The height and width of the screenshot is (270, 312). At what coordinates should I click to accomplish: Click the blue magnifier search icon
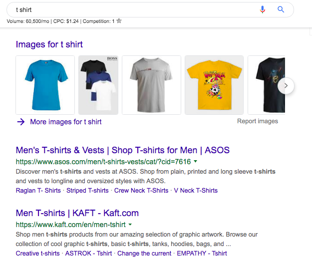281,9
